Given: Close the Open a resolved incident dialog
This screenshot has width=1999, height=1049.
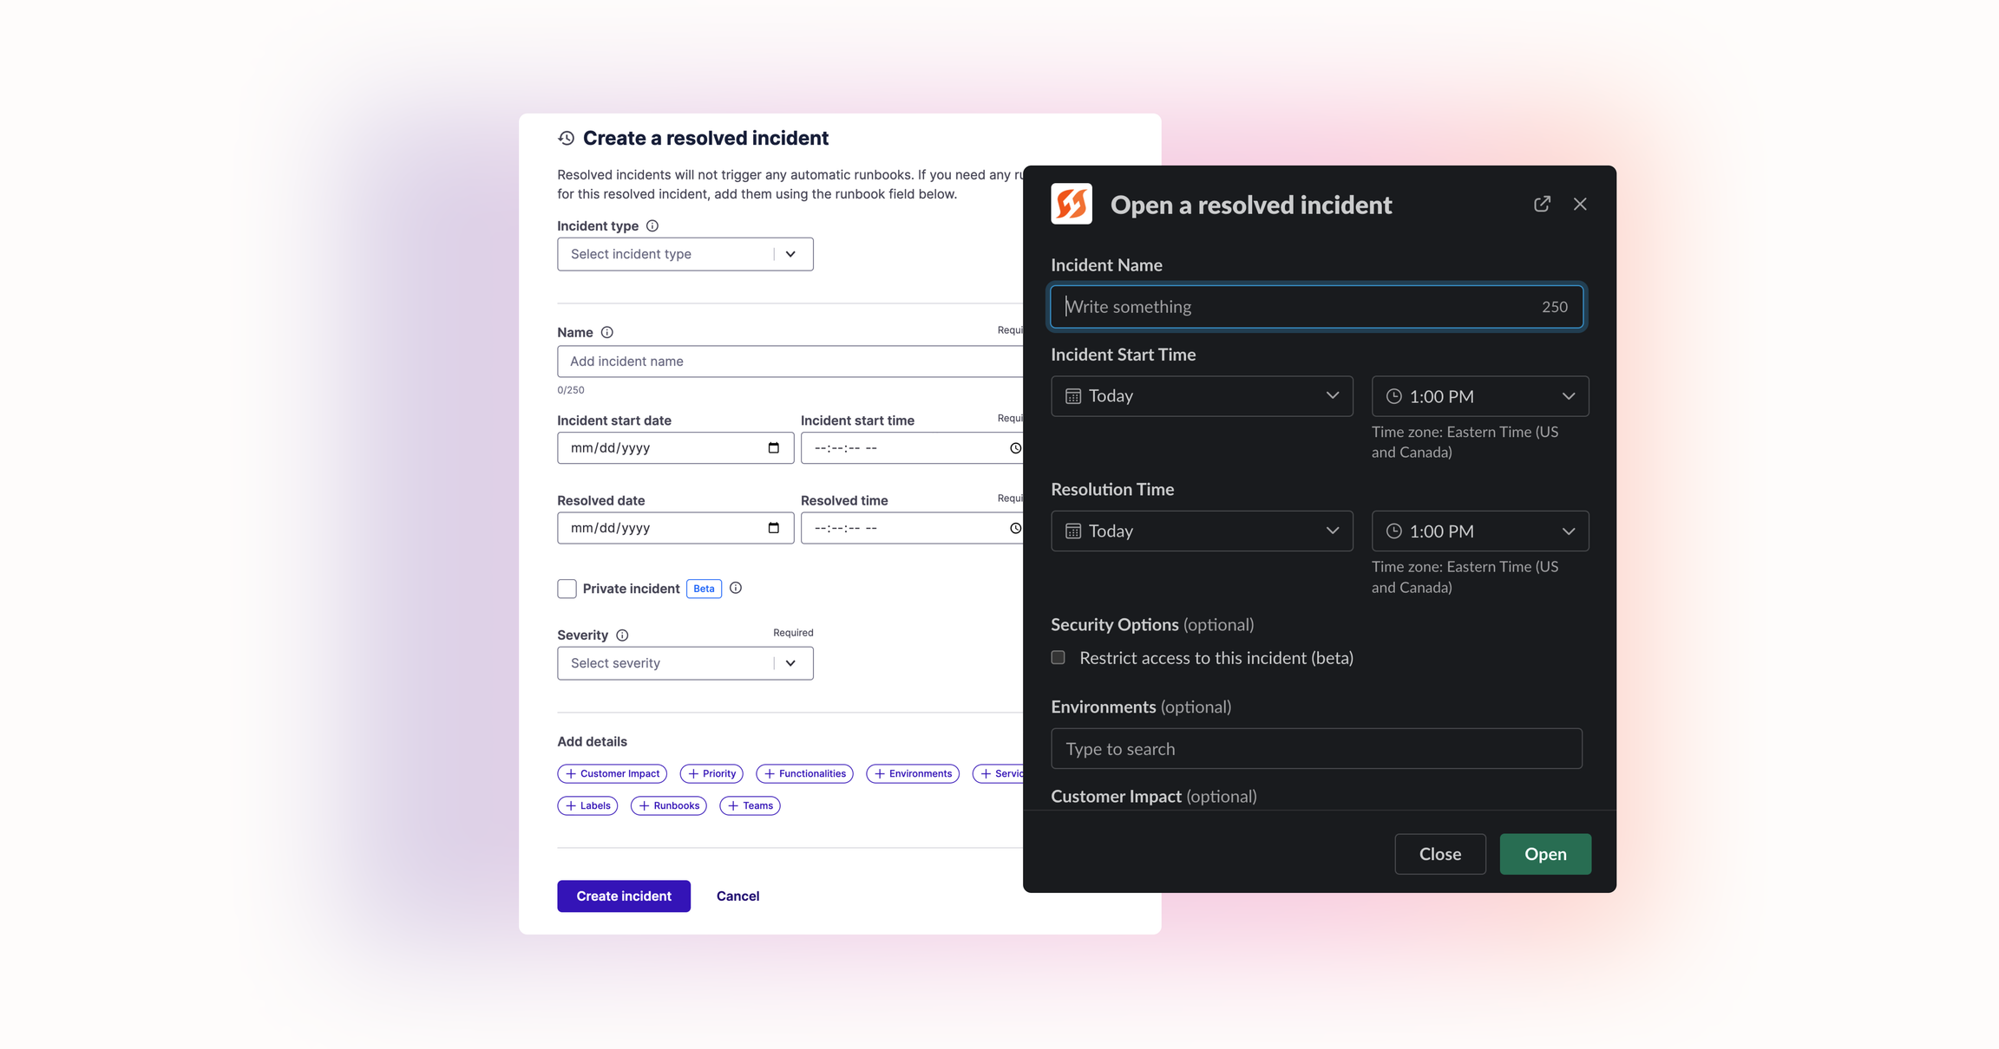Looking at the screenshot, I should (1580, 204).
